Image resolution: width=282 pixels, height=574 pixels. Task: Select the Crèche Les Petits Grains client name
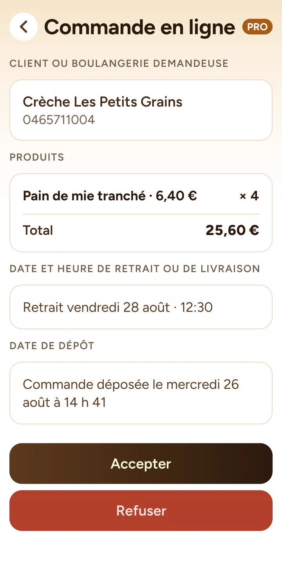(x=103, y=102)
